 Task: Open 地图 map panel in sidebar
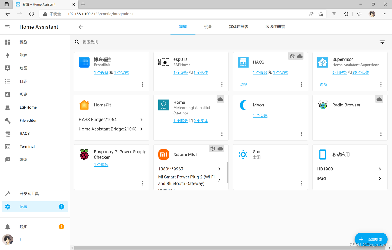point(35,68)
